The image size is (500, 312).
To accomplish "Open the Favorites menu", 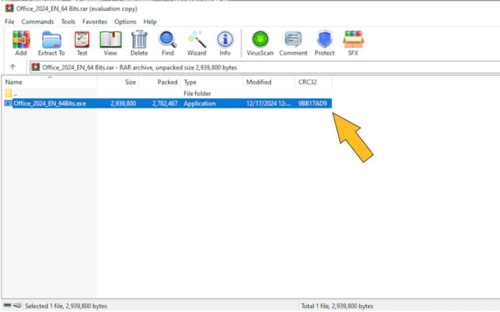I will click(x=95, y=22).
